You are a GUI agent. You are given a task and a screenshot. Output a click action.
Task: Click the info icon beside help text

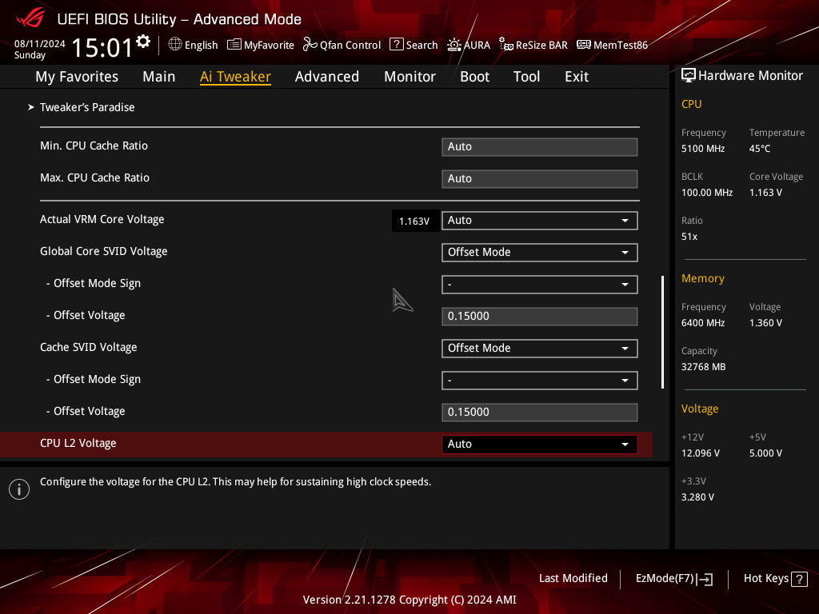19,489
